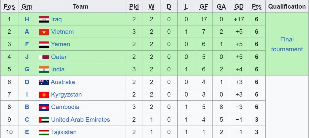Open the Kyrgyzstan team link
The width and height of the screenshot is (309, 138).
click(x=66, y=95)
